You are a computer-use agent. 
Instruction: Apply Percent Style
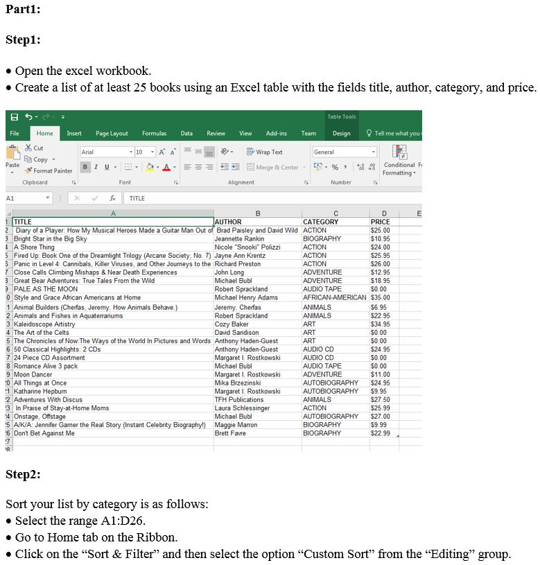335,167
